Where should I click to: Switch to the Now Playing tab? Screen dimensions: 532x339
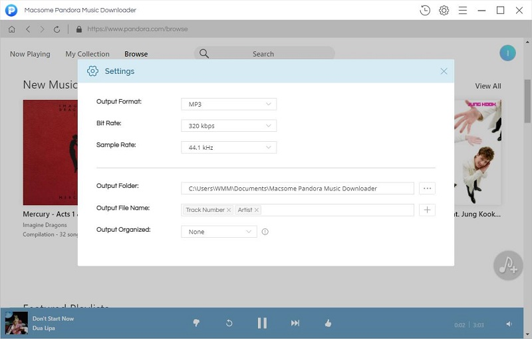(30, 54)
